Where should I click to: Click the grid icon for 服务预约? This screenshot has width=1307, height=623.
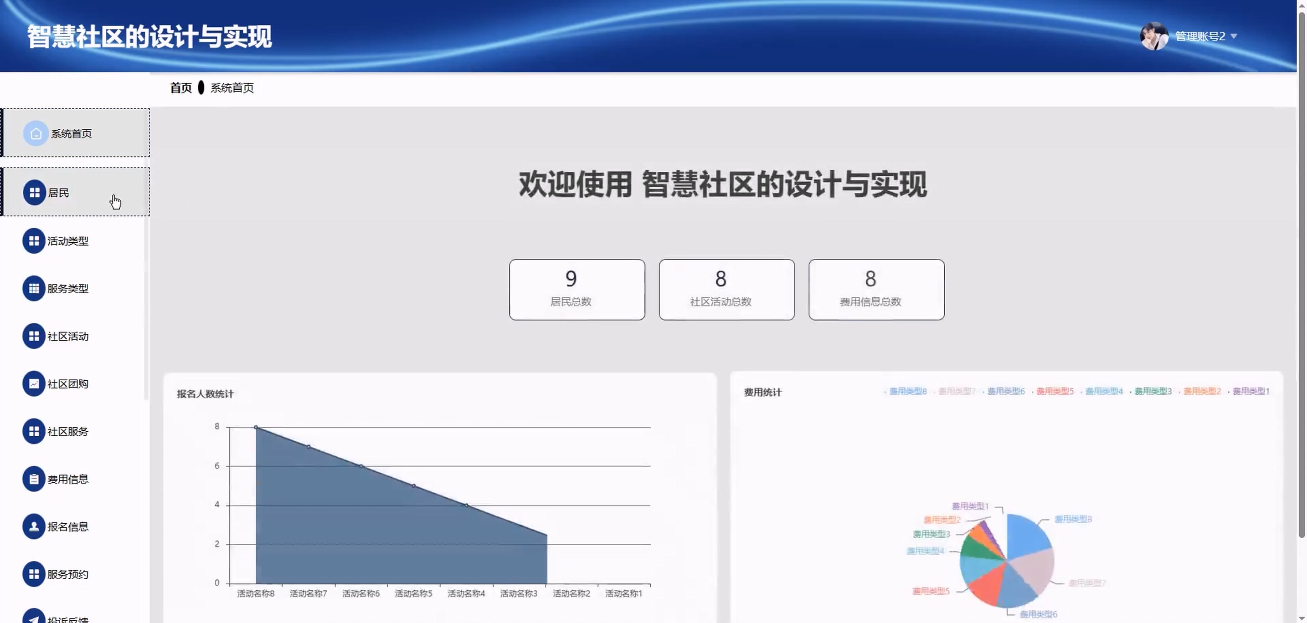click(x=34, y=574)
